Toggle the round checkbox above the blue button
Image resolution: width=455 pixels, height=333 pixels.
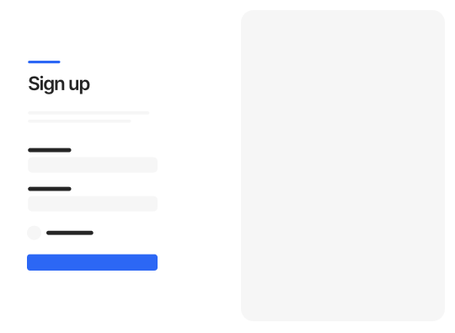pos(34,233)
